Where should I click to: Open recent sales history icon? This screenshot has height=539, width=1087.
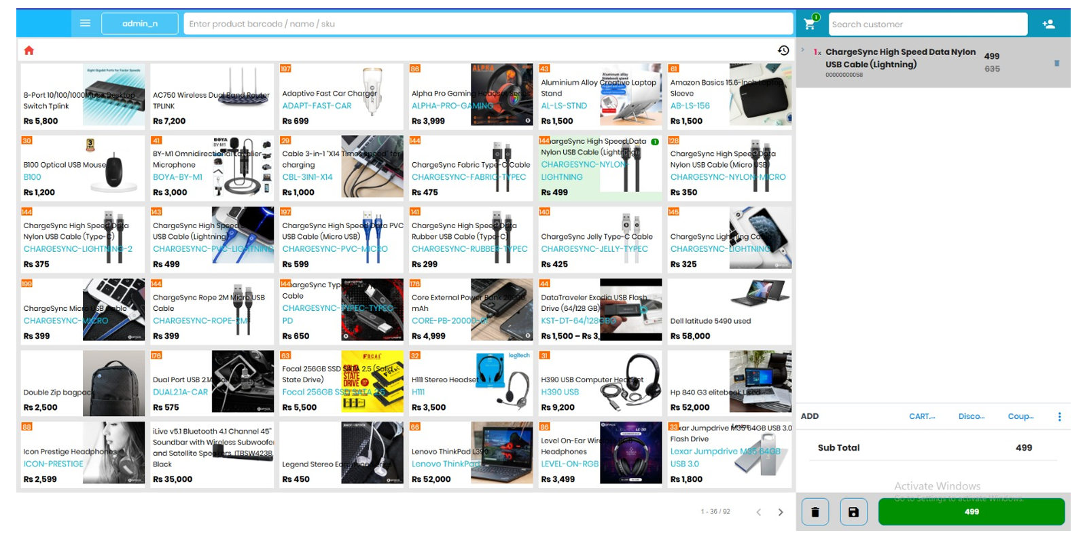783,50
